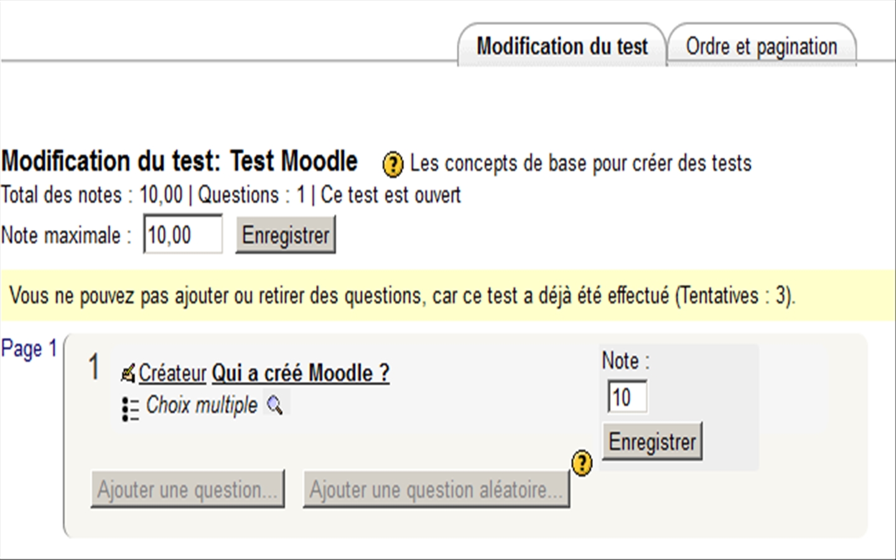Click the multiple choice question type icon

pos(130,409)
